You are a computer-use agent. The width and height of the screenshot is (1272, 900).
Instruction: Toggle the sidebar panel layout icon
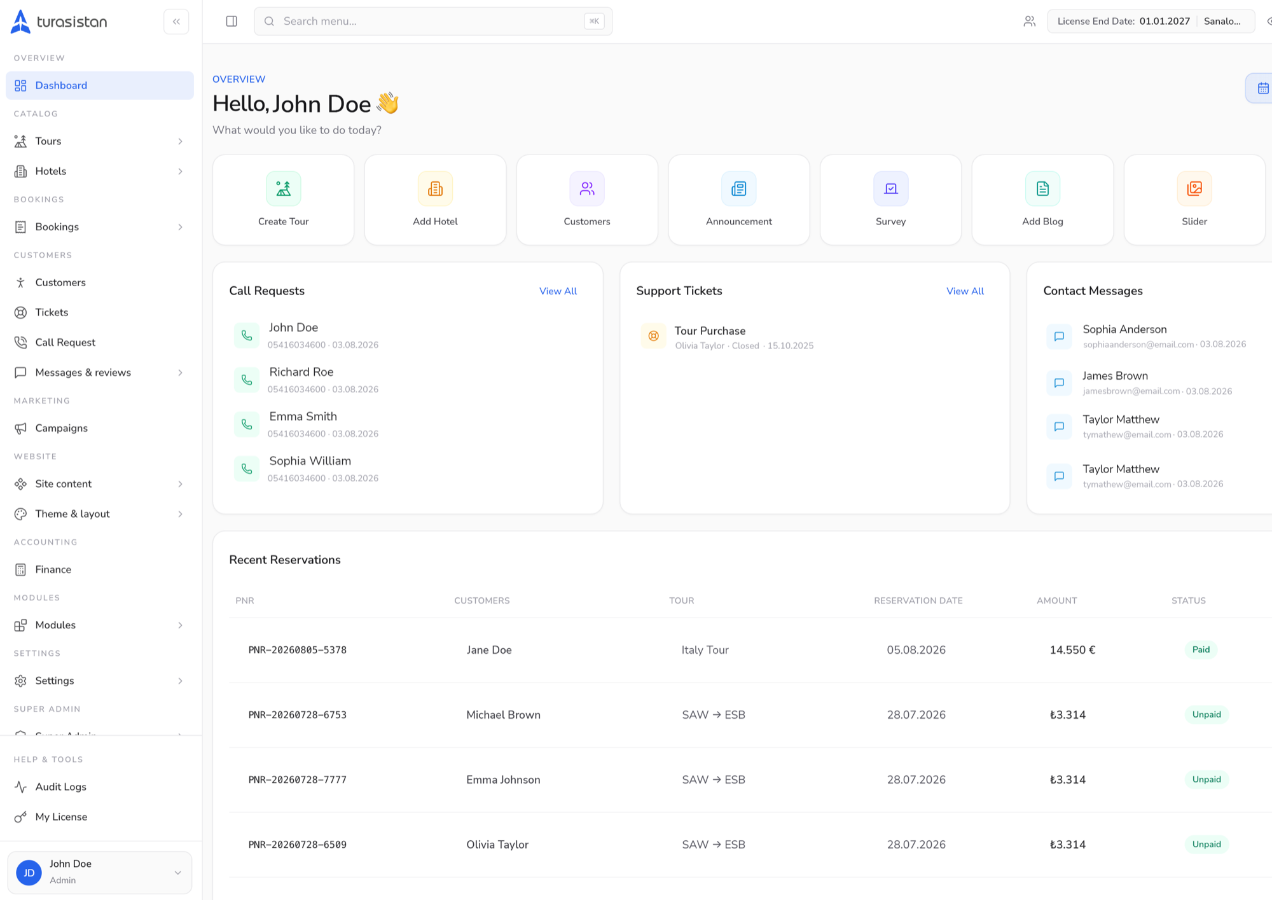coord(232,22)
